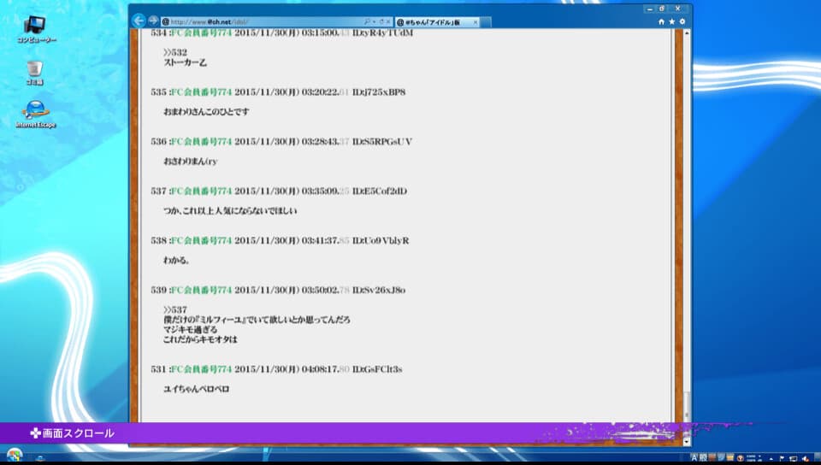821x465 pixels.
Task: Minimize the browser window
Action: [x=650, y=9]
